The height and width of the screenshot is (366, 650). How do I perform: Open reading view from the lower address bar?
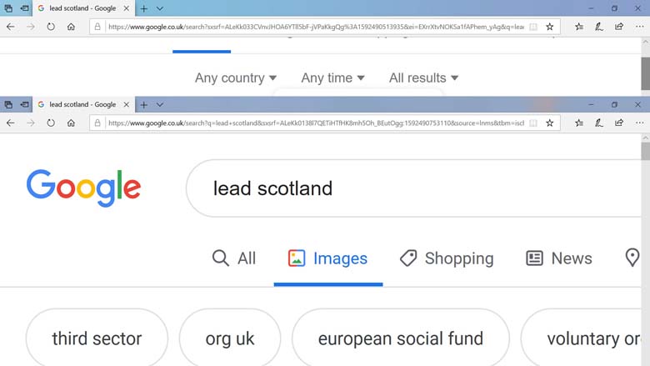pyautogui.click(x=533, y=123)
